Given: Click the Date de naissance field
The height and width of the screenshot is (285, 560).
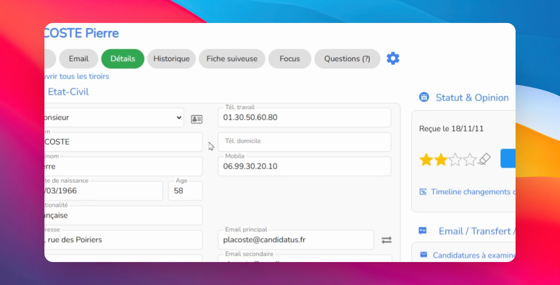Looking at the screenshot, I should (x=104, y=191).
